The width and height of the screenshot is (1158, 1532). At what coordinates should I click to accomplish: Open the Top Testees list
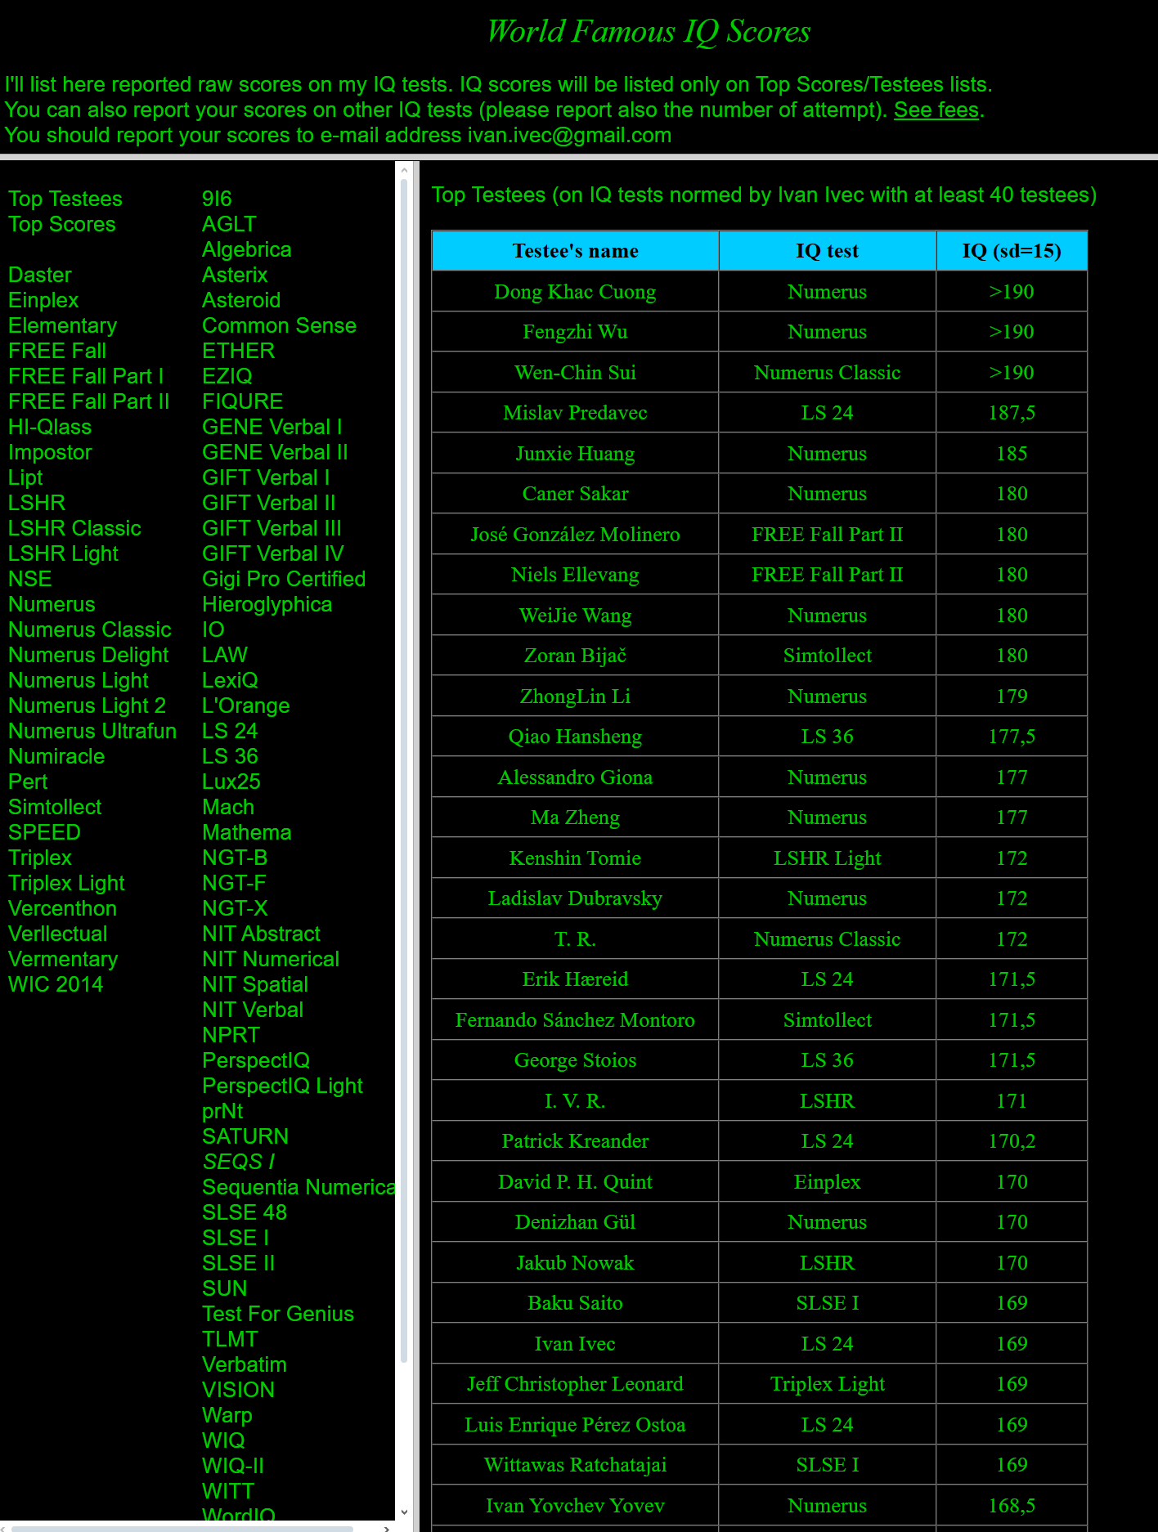pos(65,199)
